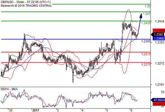Click the red 1.2315 support label

(x=146, y=54)
